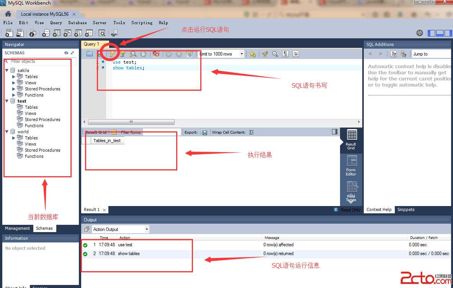Image resolution: width=453 pixels, height=288 pixels.
Task: Toggle wrap cell content icon
Action: coord(251,132)
